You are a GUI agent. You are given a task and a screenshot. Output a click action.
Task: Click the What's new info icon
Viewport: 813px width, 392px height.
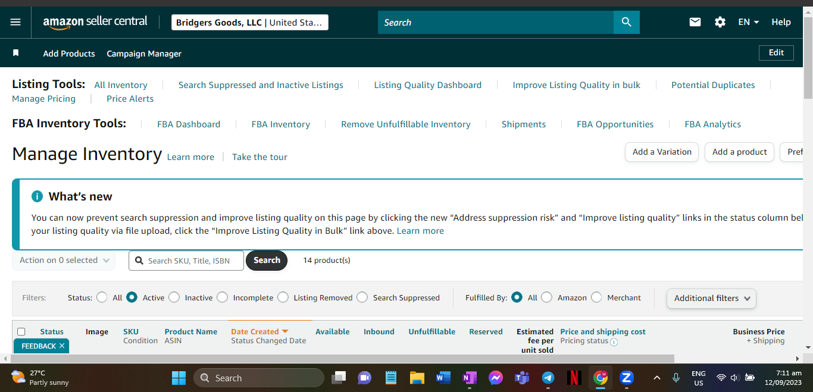[x=37, y=196]
